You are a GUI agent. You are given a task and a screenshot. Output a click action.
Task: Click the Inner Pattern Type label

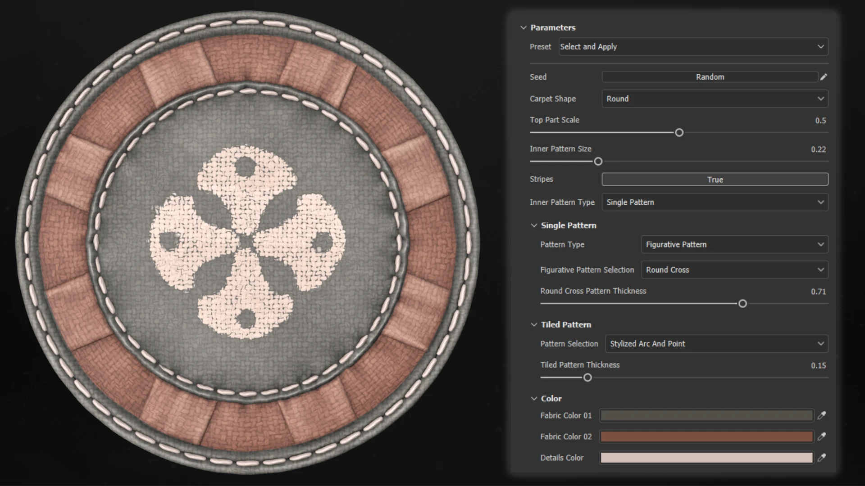click(562, 202)
